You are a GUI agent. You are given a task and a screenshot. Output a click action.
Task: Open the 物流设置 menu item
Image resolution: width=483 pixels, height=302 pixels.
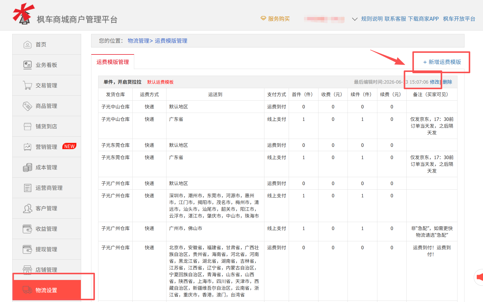point(47,290)
